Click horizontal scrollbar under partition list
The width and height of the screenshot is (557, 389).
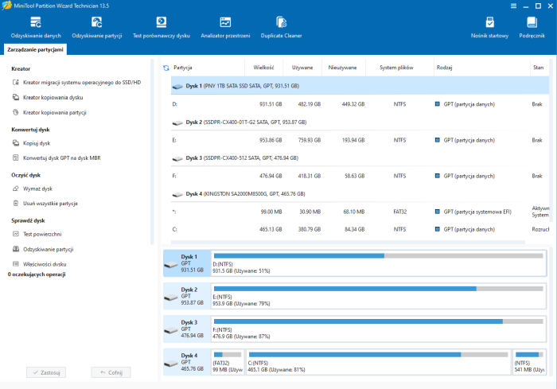348,243
